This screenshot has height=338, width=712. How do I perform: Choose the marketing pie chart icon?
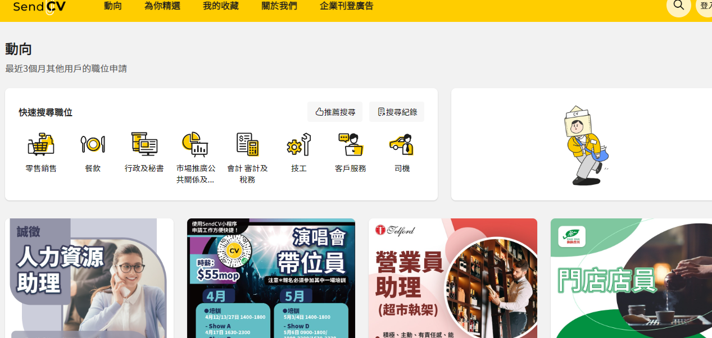coord(196,144)
